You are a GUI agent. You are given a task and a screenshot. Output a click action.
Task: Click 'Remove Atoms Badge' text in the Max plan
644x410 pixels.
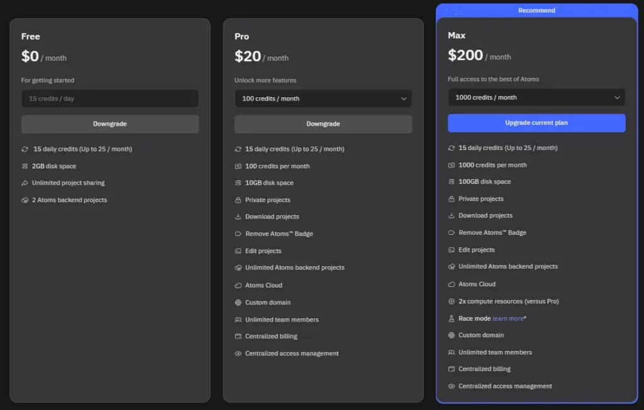pyautogui.click(x=492, y=232)
